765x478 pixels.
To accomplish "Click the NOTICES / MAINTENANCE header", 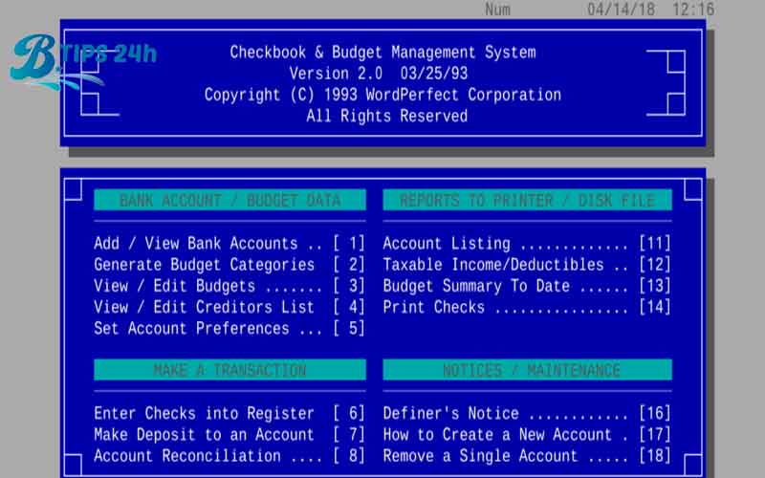I will click(528, 370).
